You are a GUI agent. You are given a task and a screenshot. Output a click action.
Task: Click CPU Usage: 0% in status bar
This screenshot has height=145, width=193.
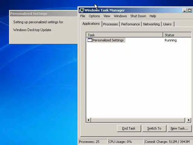point(126,142)
